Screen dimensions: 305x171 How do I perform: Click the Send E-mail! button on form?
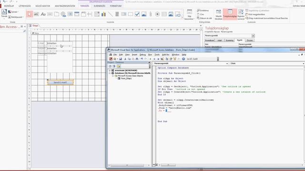[61, 82]
